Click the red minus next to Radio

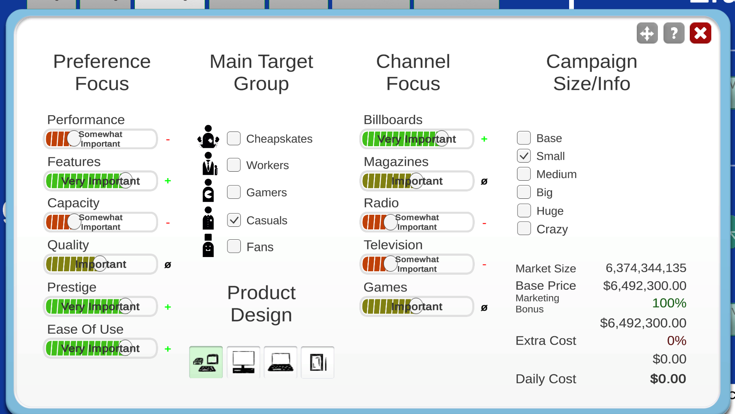[484, 223]
